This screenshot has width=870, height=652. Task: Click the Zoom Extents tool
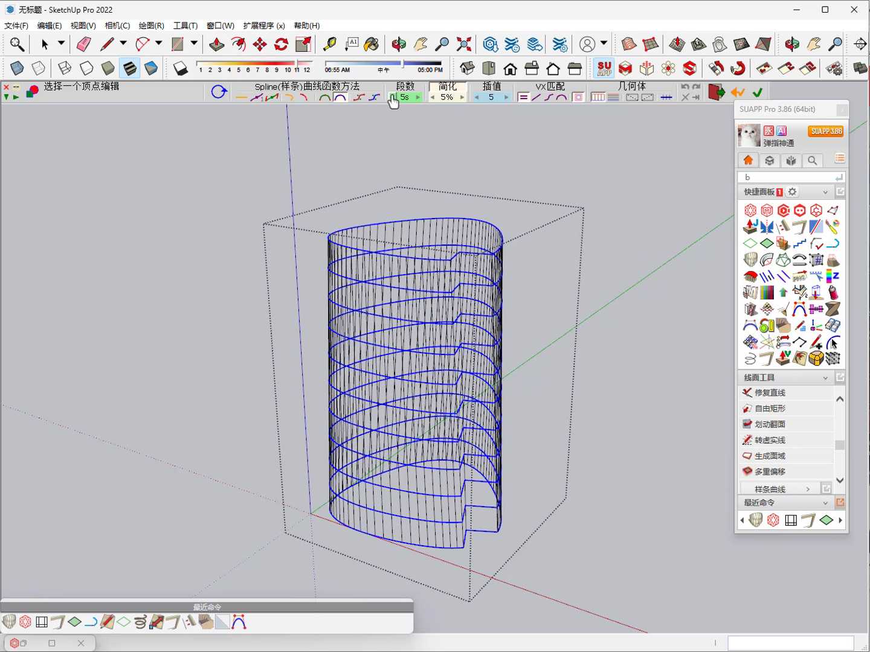464,44
